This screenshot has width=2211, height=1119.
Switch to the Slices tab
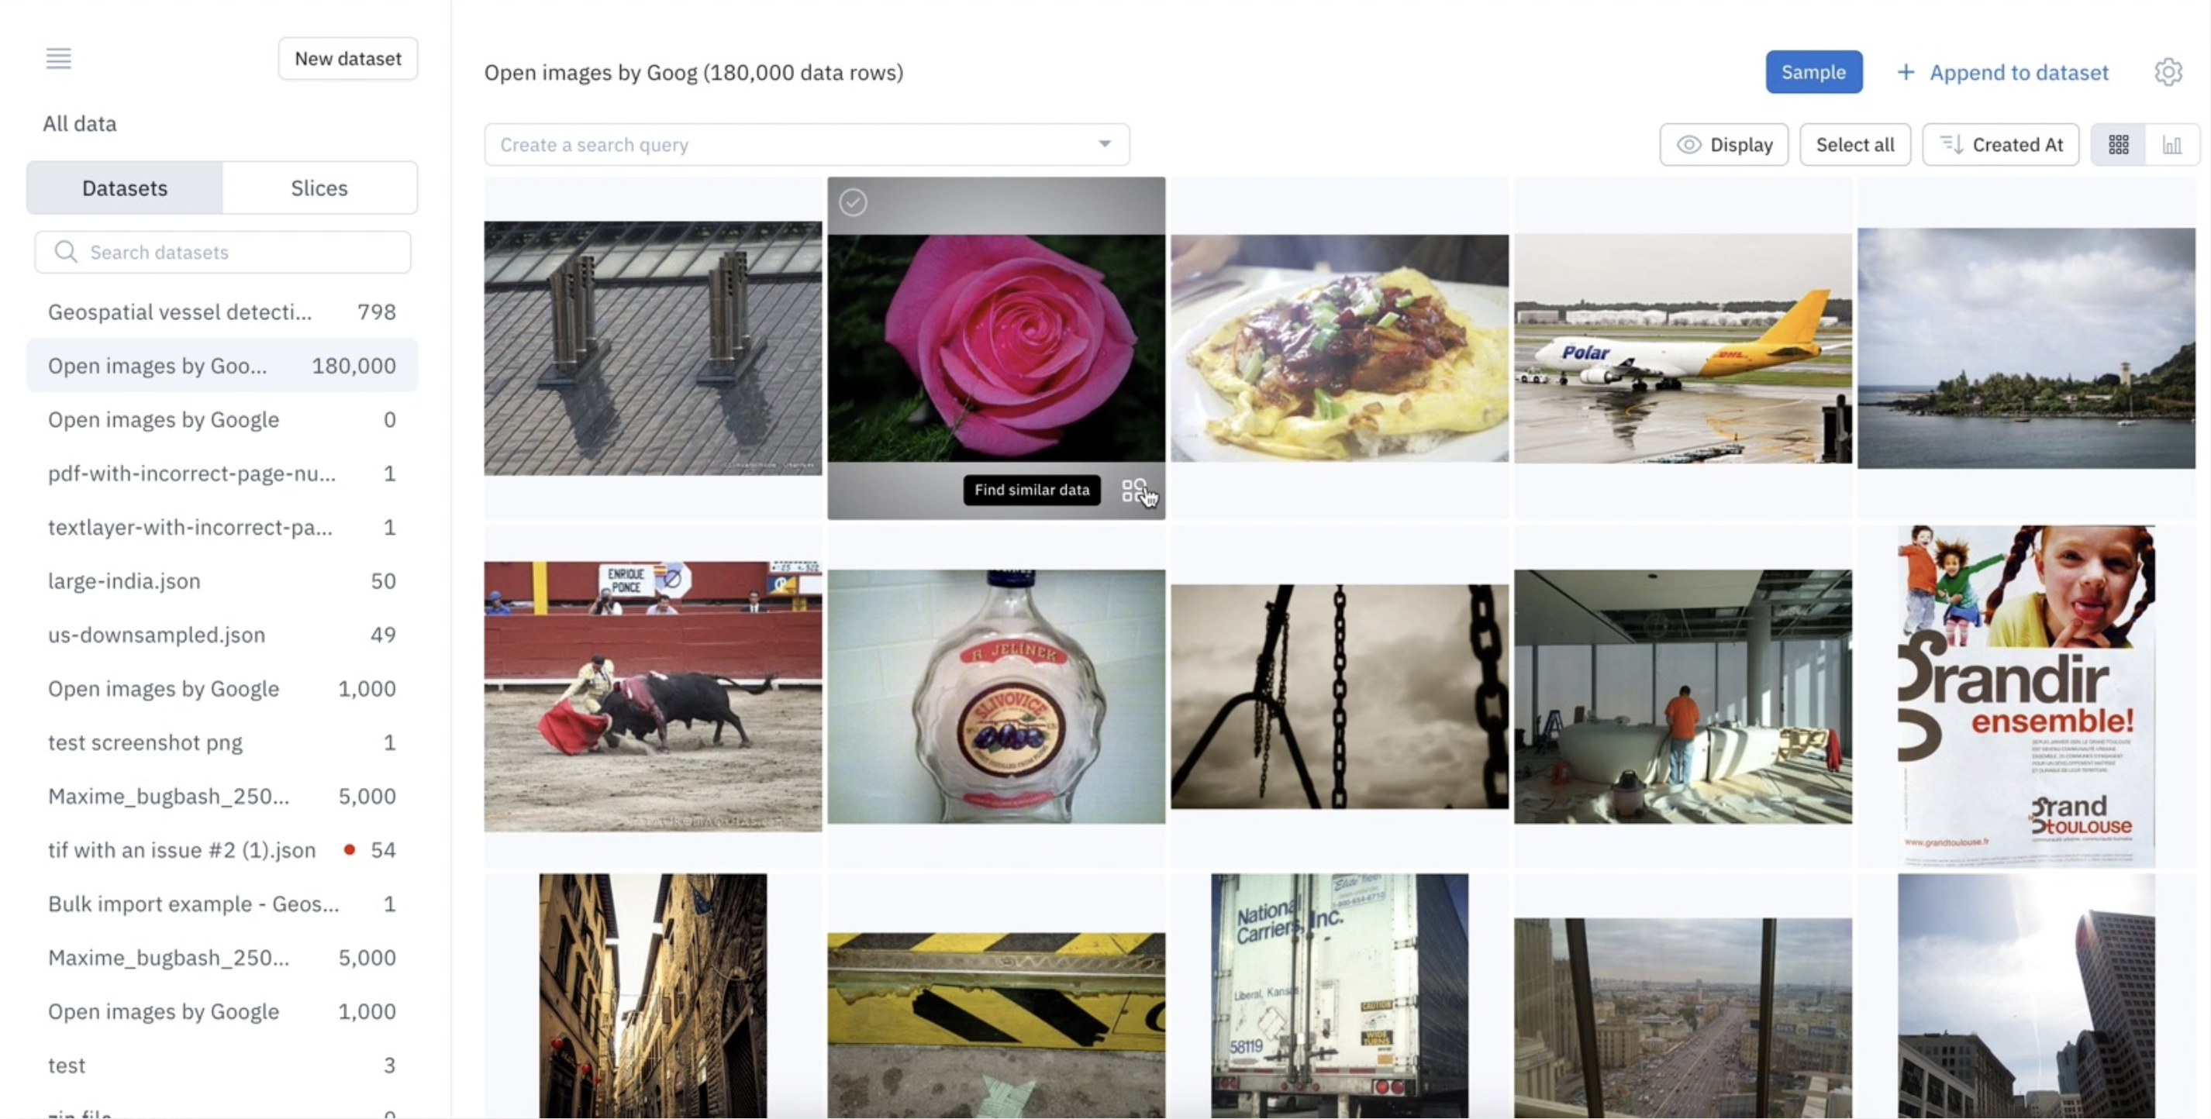[319, 187]
